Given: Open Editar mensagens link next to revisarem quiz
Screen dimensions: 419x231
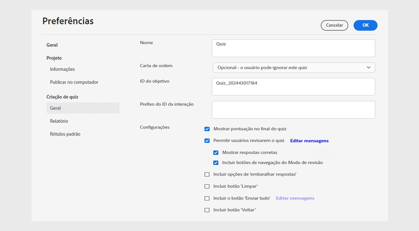Looking at the screenshot, I should tap(309, 141).
